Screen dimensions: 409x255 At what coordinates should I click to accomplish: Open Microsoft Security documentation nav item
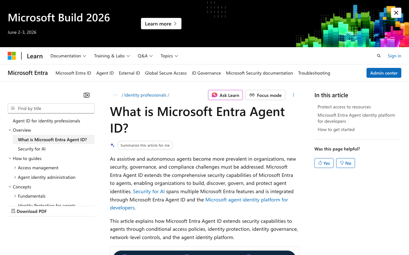[x=259, y=73]
